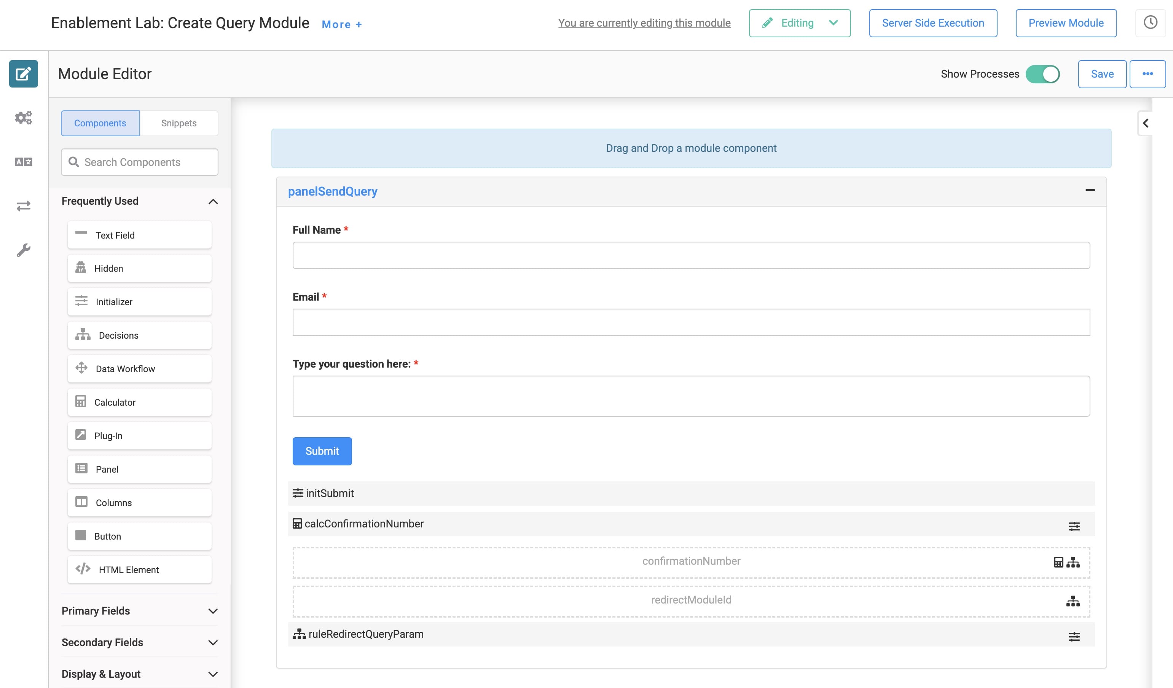Select the Button component
This screenshot has width=1173, height=688.
pyautogui.click(x=140, y=536)
